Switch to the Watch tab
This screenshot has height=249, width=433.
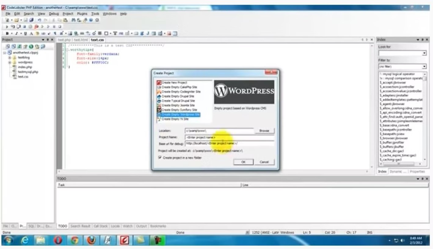coord(128,226)
